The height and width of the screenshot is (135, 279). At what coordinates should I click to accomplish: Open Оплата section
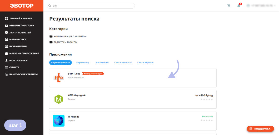tap(14, 67)
